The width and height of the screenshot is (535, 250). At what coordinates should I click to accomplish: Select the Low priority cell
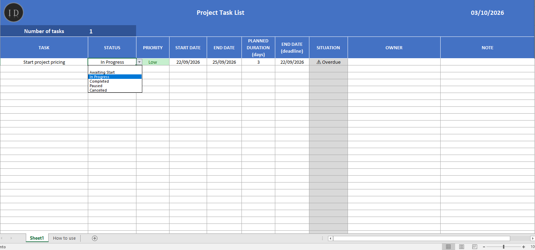tap(153, 62)
